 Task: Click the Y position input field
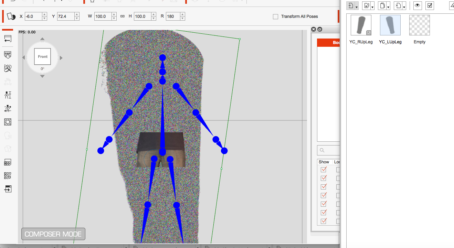coord(66,17)
